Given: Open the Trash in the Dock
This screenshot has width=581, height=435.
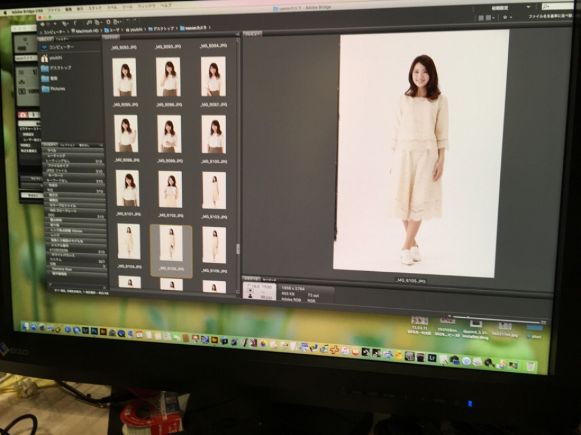Looking at the screenshot, I should (530, 366).
